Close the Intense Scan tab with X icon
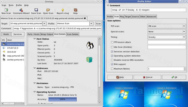The height and width of the screenshot is (107, 188). pos(85,18)
